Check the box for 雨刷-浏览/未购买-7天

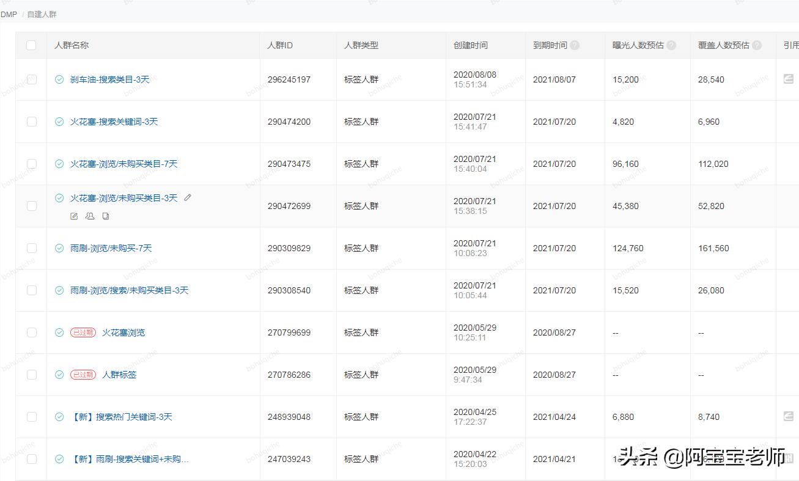[x=31, y=248]
